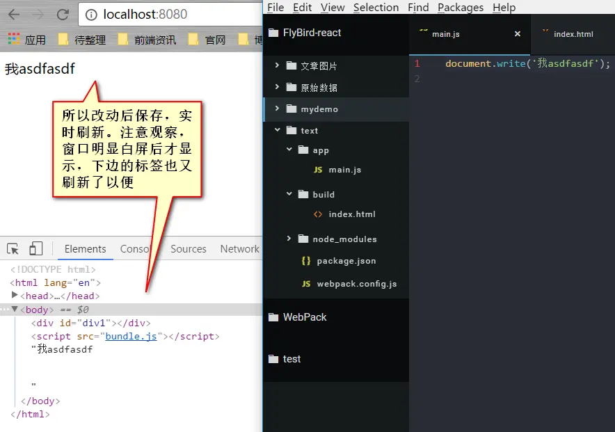Select the Sources DevTools tab
615x432 pixels.
(x=189, y=249)
